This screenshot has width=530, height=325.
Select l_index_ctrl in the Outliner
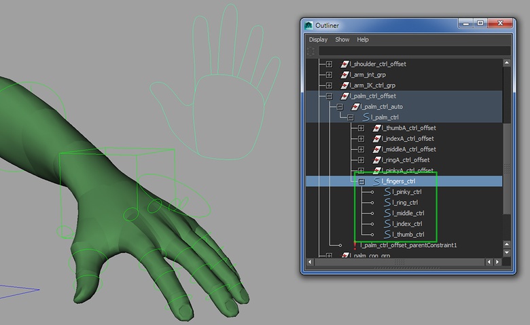click(407, 224)
